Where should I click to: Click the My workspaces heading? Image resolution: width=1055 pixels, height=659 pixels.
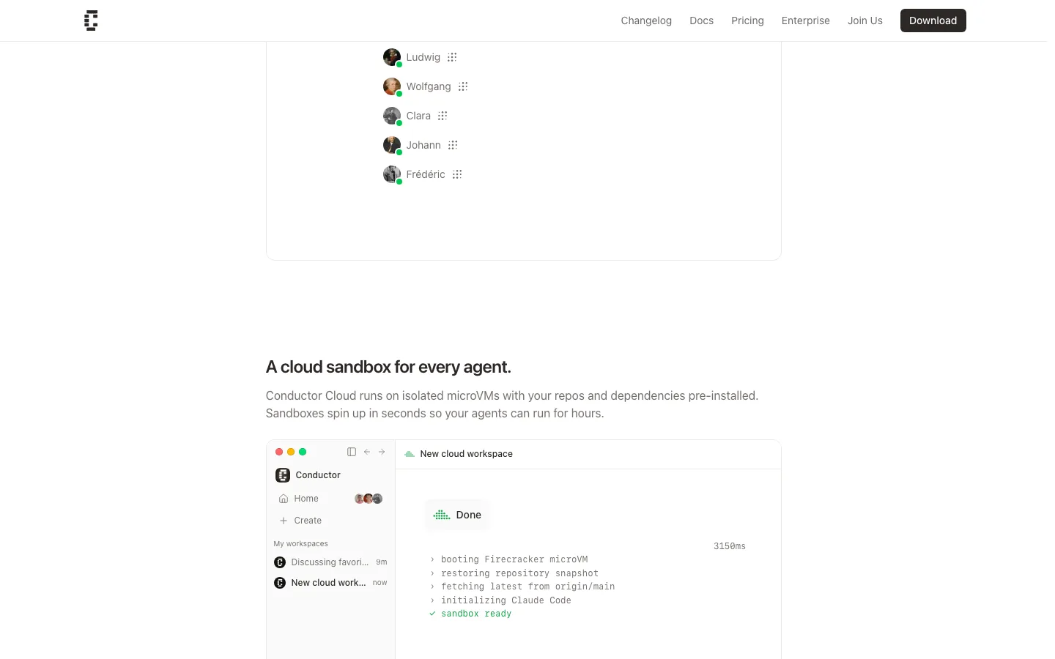300,544
